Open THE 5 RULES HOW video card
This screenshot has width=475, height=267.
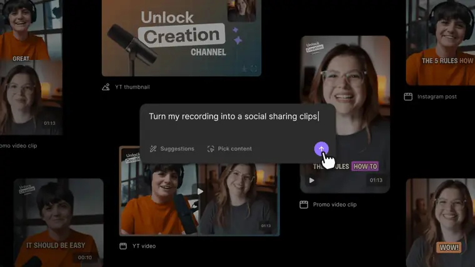441,42
